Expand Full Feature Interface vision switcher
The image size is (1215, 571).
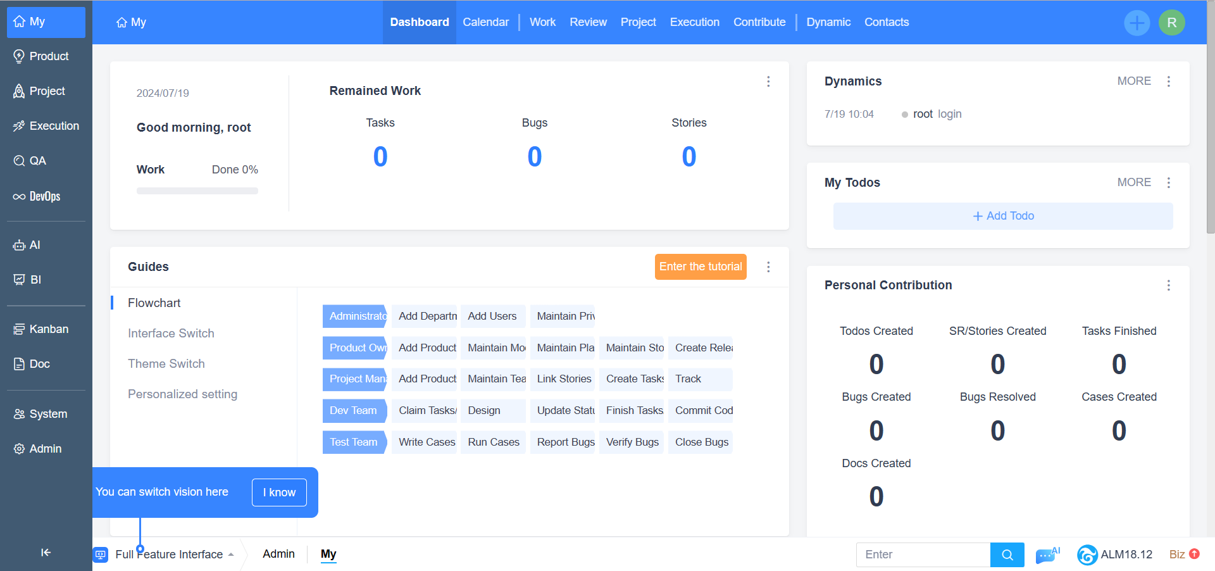pos(169,555)
